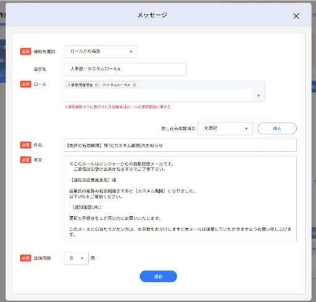
Task: Click the 未選択 dropdown arrow icon
Action: [x=246, y=129]
